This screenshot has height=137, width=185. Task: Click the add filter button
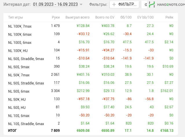click(124, 4)
